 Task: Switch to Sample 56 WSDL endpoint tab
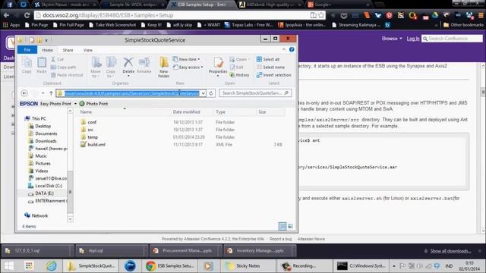click(134, 5)
